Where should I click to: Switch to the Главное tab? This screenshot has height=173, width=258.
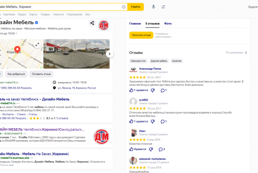pos(135,24)
